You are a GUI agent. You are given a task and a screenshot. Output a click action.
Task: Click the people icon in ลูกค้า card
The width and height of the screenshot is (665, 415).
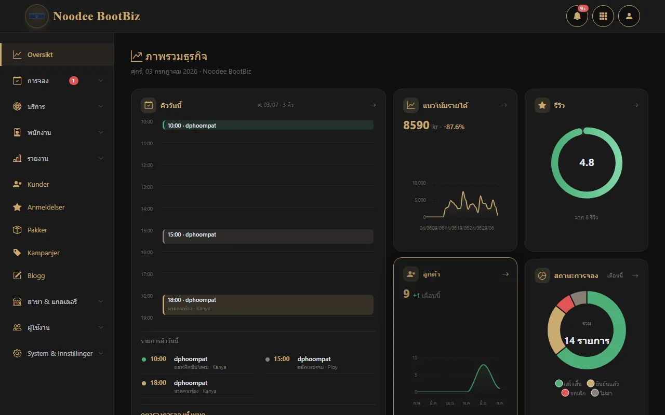(411, 274)
